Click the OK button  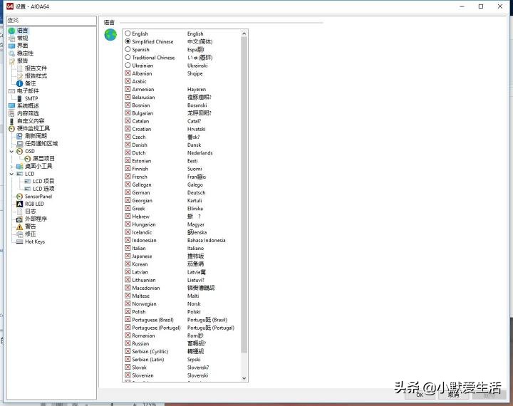coord(420,395)
